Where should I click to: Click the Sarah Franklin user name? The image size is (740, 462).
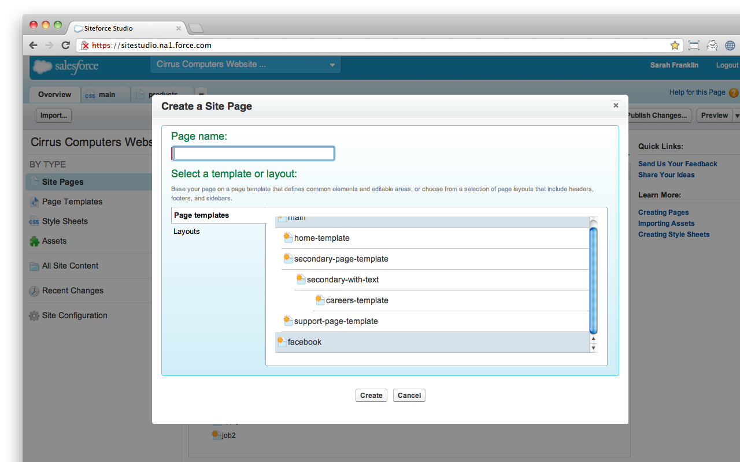(674, 65)
